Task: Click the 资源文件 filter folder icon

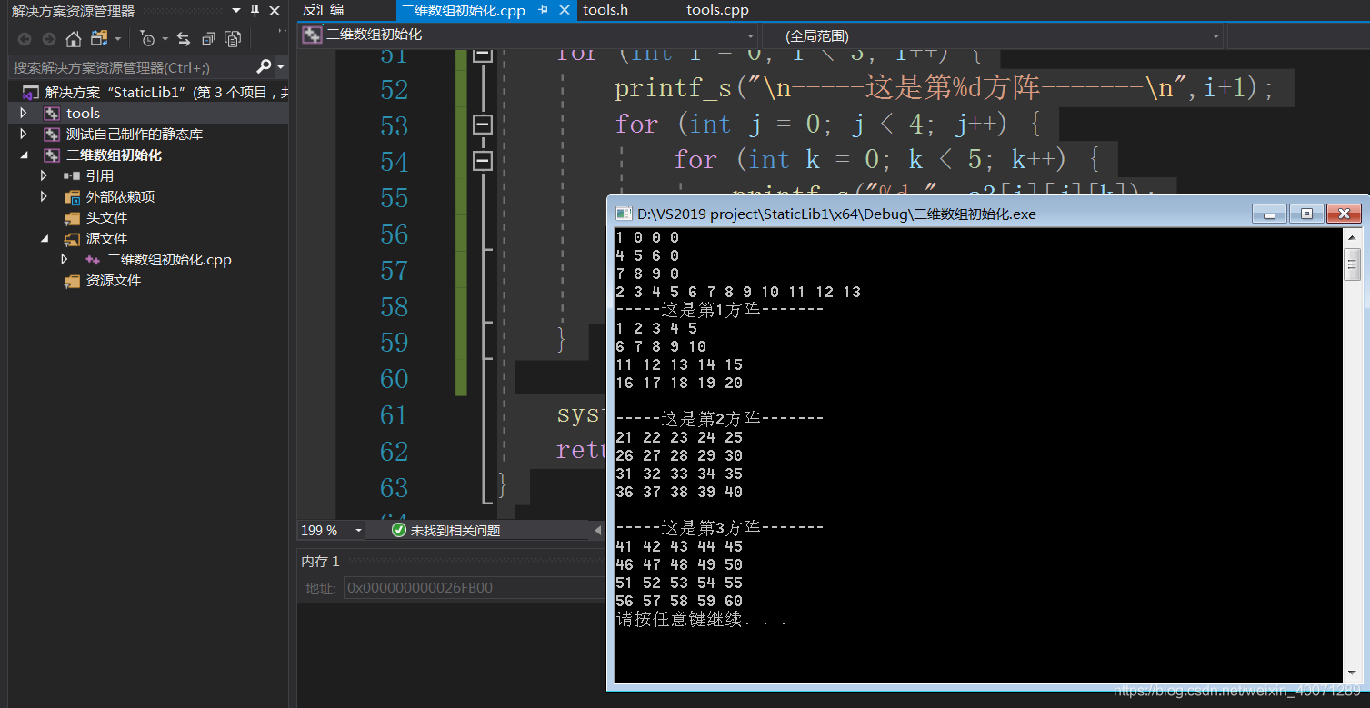Action: point(72,281)
